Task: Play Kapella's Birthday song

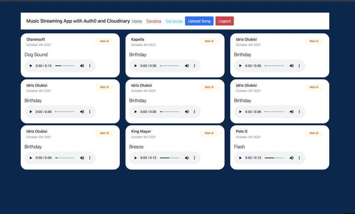Action: coord(135,66)
